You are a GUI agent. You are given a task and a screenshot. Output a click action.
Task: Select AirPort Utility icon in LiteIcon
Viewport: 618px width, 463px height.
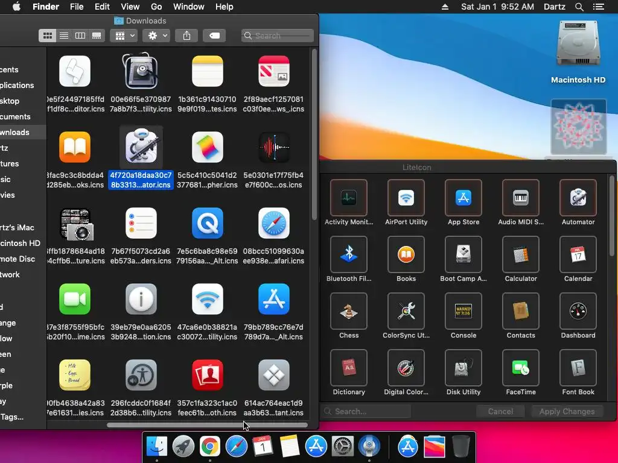coord(406,198)
